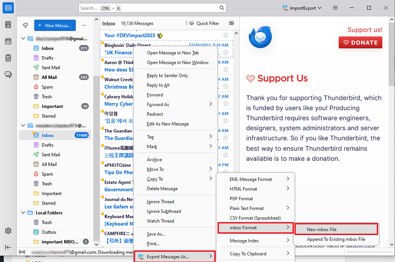Open Important folder with 10 unread
The width and height of the screenshot is (395, 262).
click(x=54, y=106)
